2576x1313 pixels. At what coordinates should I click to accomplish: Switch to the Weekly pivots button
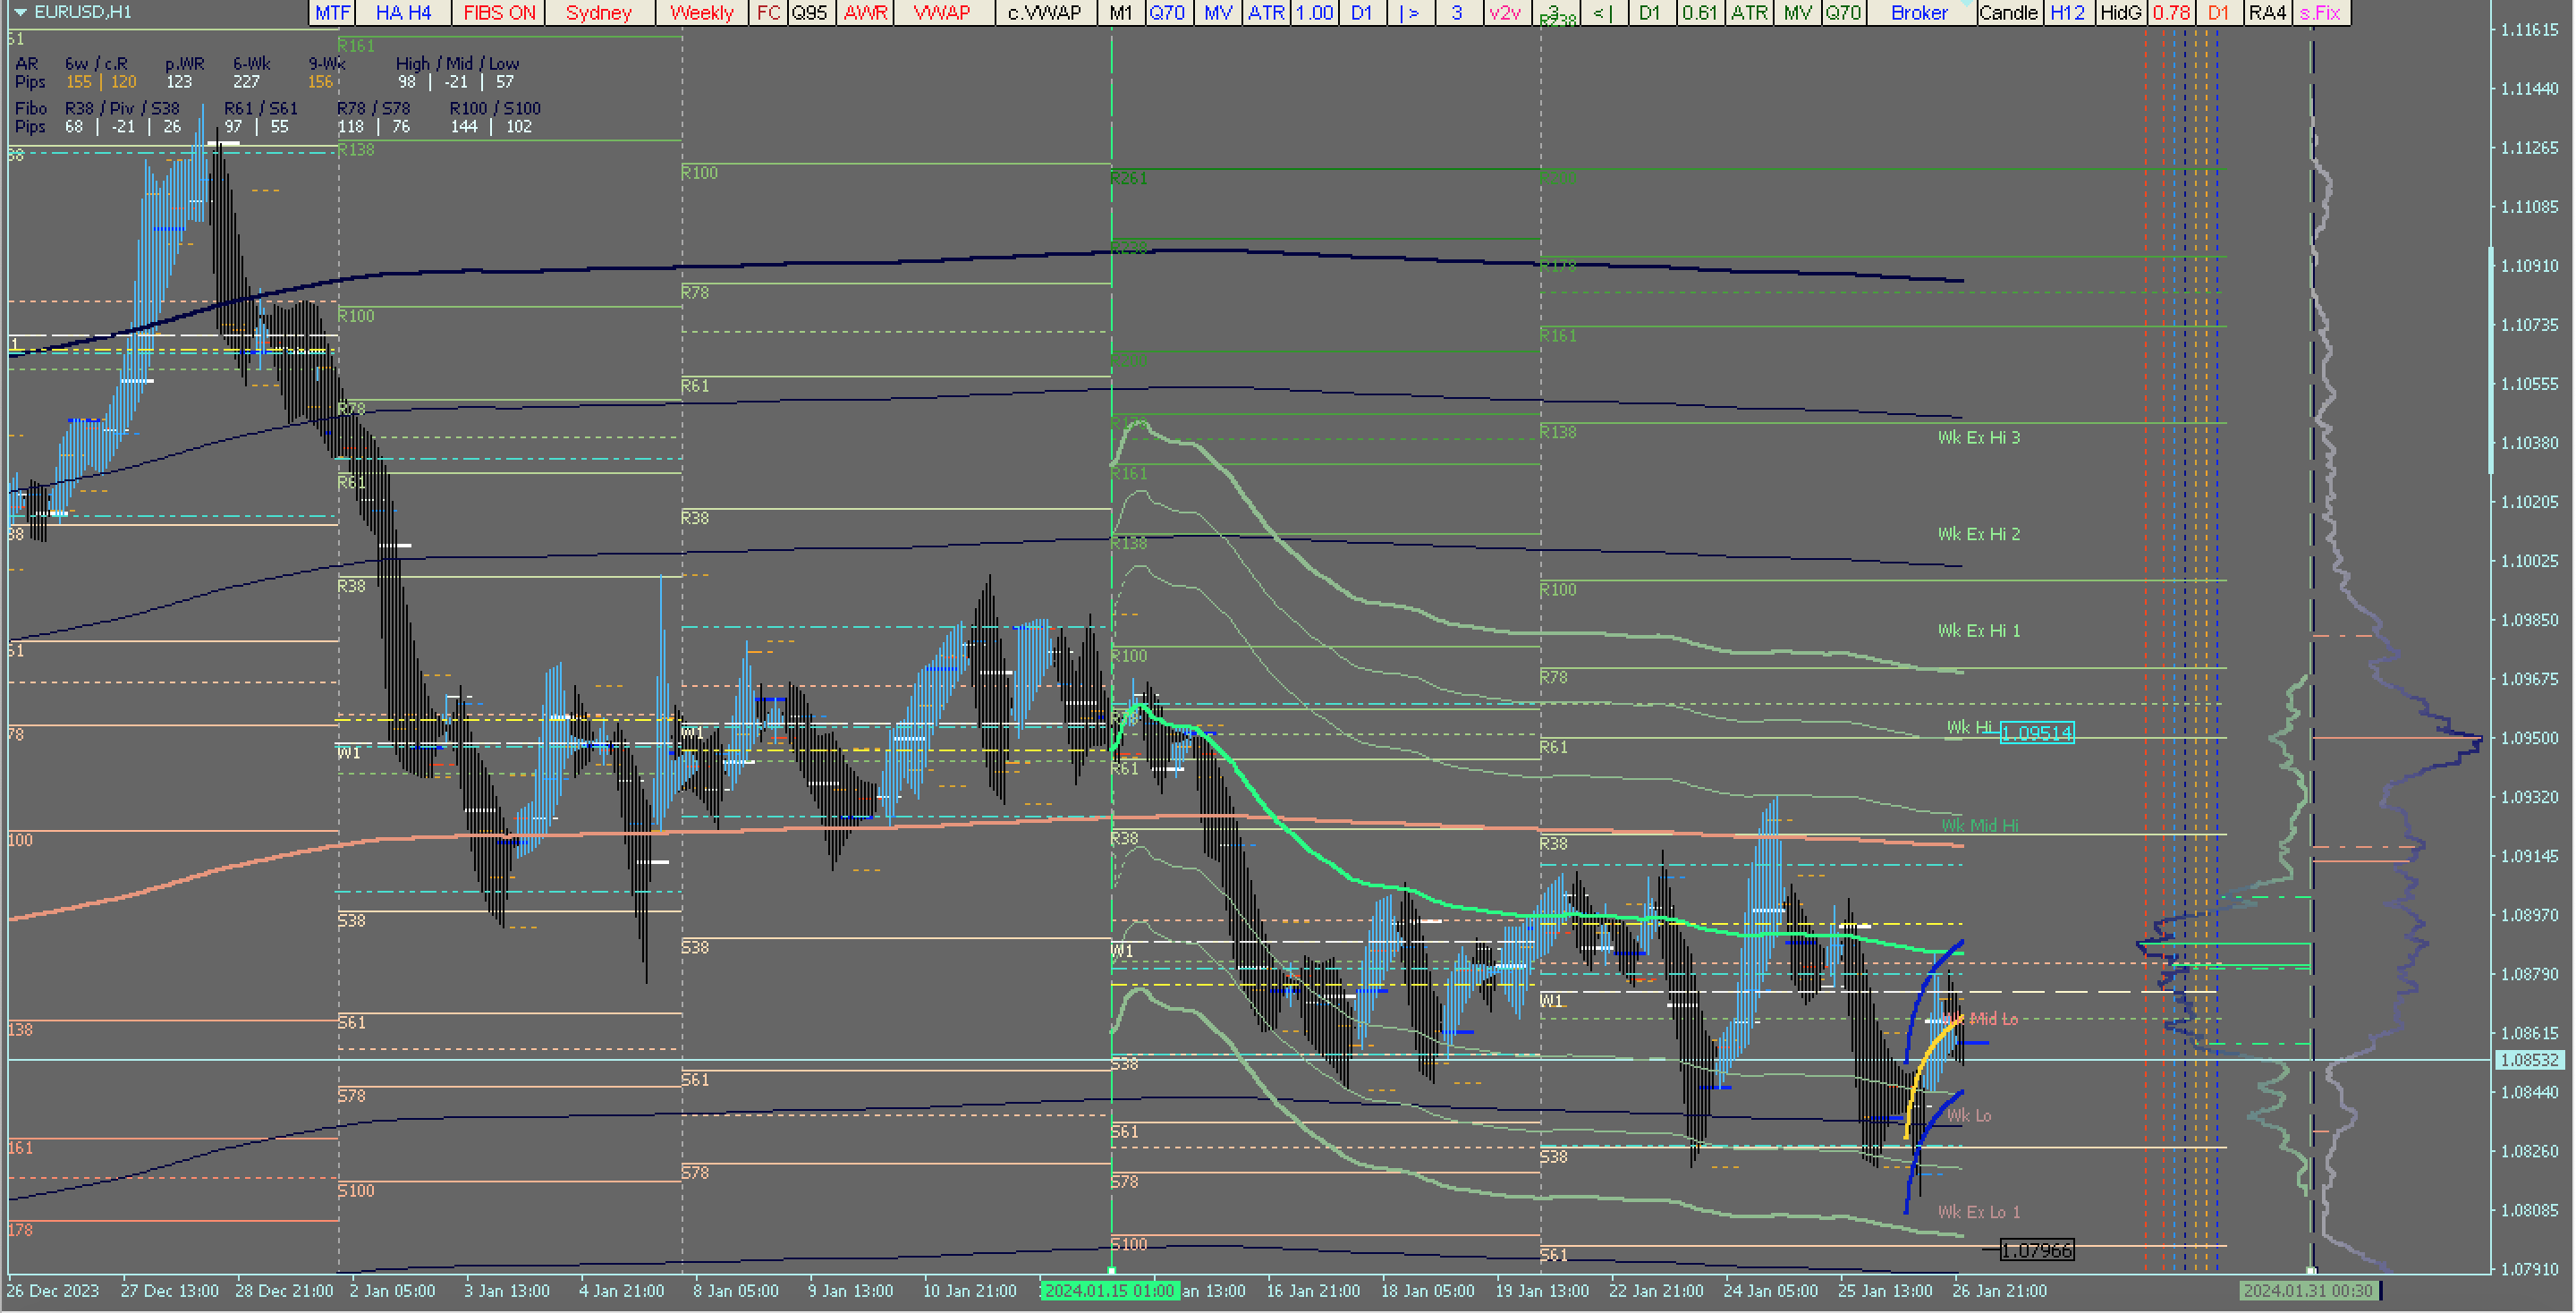pyautogui.click(x=701, y=12)
